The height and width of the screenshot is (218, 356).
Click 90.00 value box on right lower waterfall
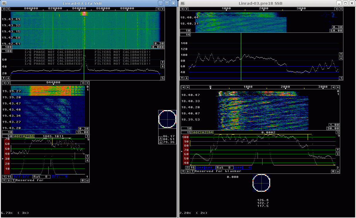(333, 128)
